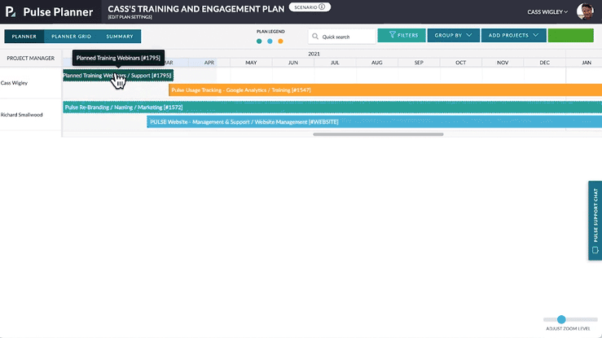Select the Cass Wigley row label

tap(14, 83)
